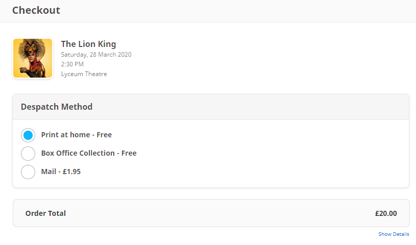The image size is (416, 245).
Task: Click the Checkout page heading
Action: pos(36,10)
